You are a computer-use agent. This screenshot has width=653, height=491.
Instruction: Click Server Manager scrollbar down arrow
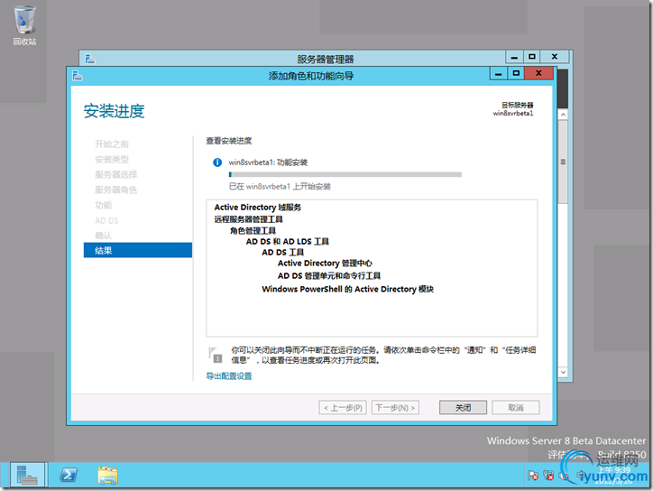click(x=563, y=372)
